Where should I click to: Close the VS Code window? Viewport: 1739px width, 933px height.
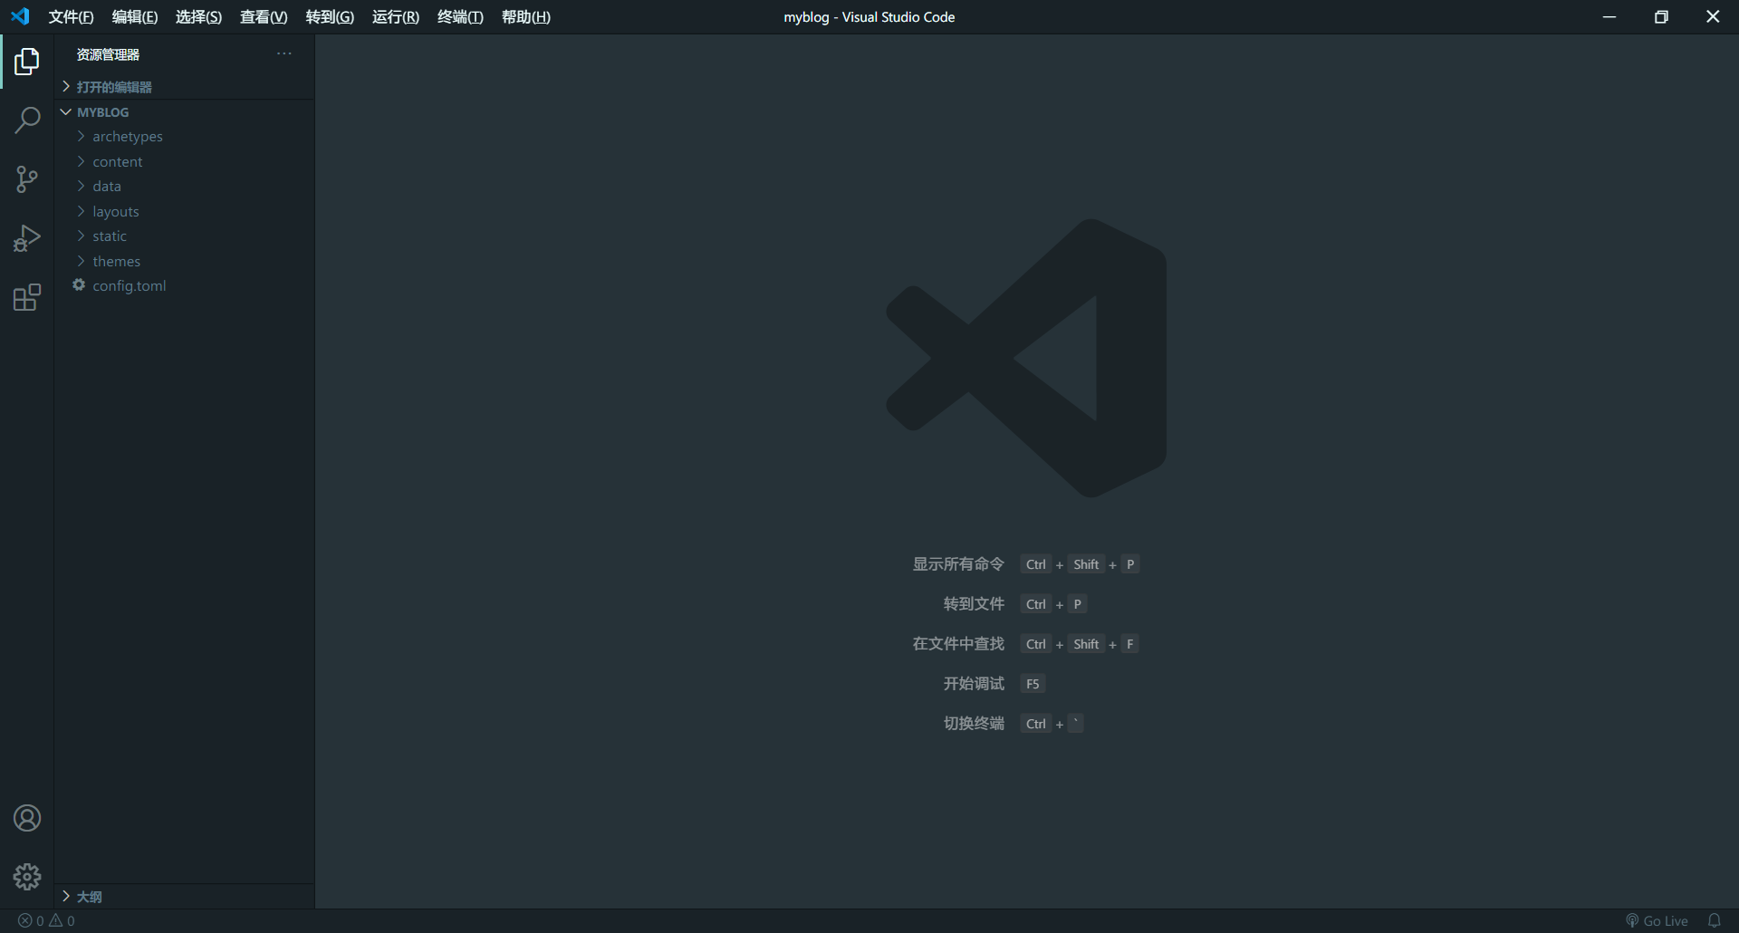1713,17
